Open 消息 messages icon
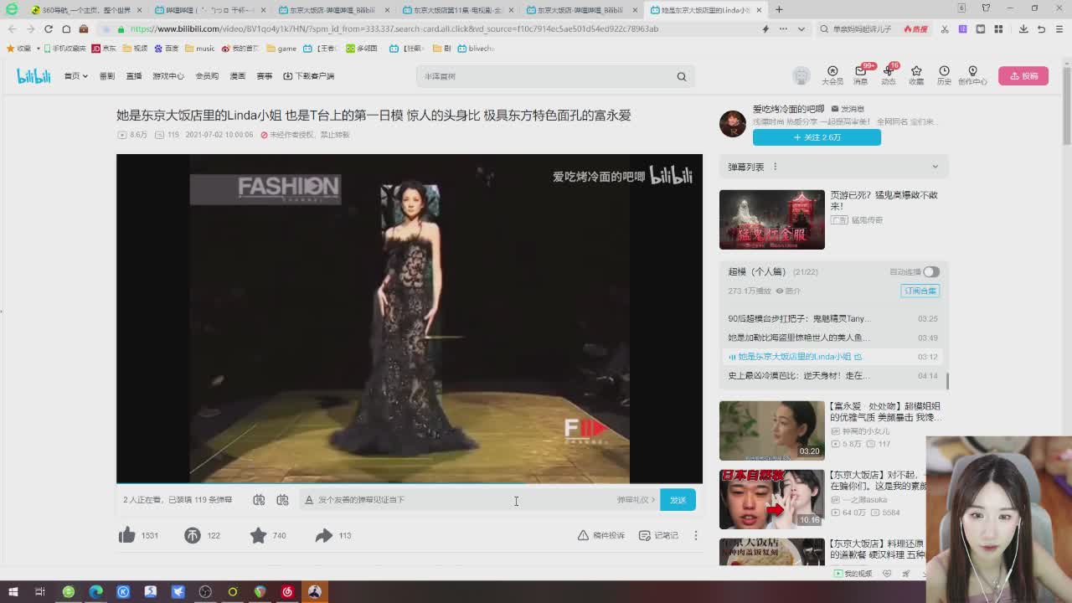Image resolution: width=1072 pixels, height=603 pixels. tap(860, 75)
